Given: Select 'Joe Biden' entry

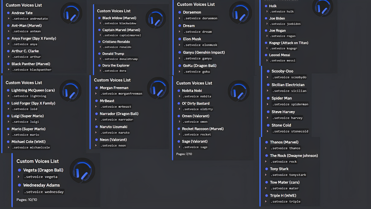Looking at the screenshot, I should [277, 18].
